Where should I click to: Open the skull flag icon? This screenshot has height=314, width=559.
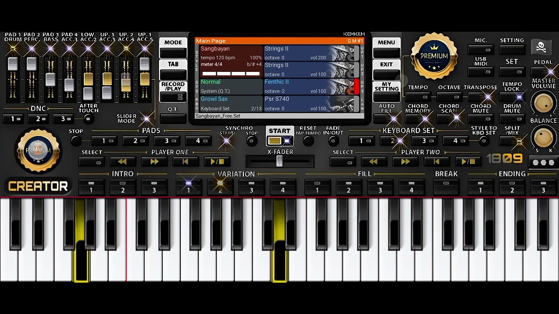541,47
